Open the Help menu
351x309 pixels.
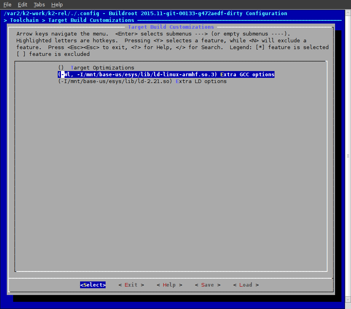[57, 4]
